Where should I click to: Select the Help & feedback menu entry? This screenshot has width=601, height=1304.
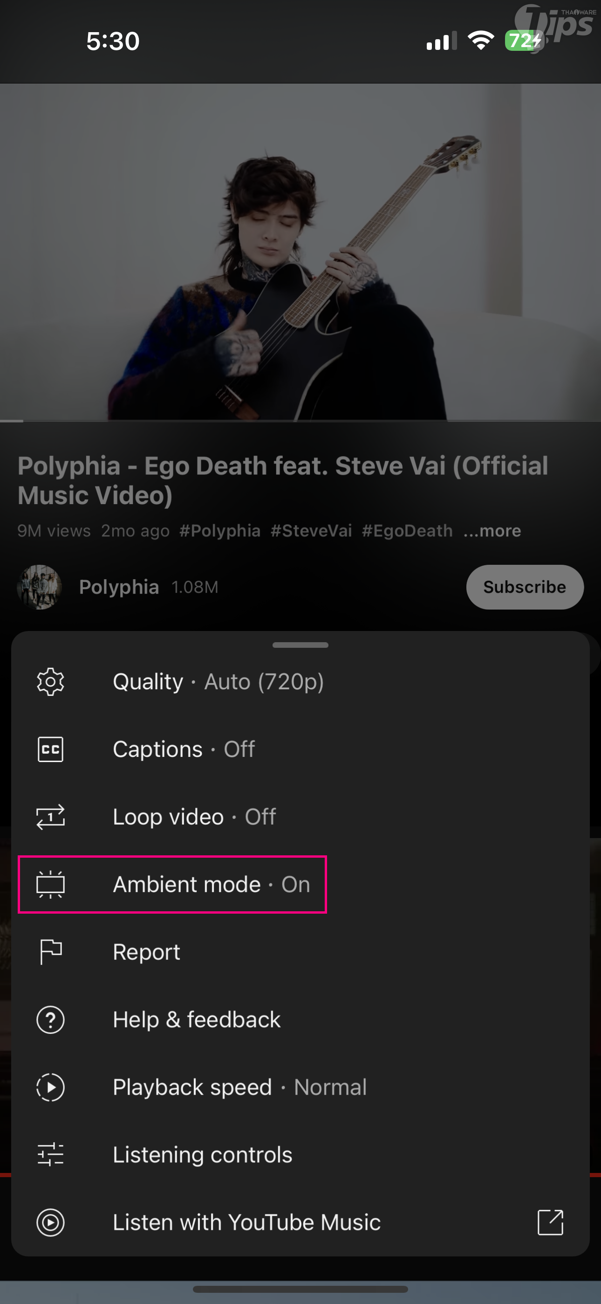pyautogui.click(x=196, y=1020)
